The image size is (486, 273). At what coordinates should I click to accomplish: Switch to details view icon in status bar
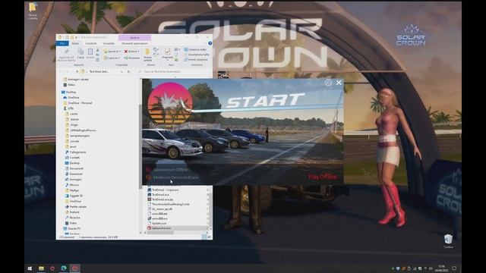204,237
